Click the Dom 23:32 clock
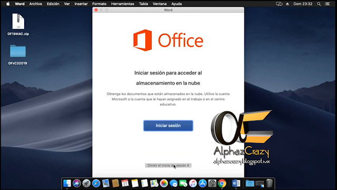The width and height of the screenshot is (337, 190). [303, 4]
